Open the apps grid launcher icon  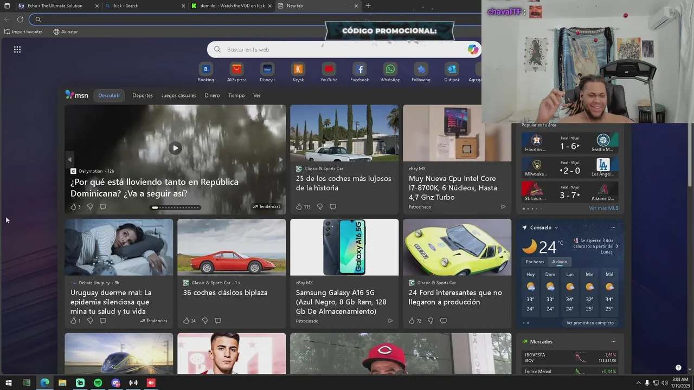tap(17, 49)
